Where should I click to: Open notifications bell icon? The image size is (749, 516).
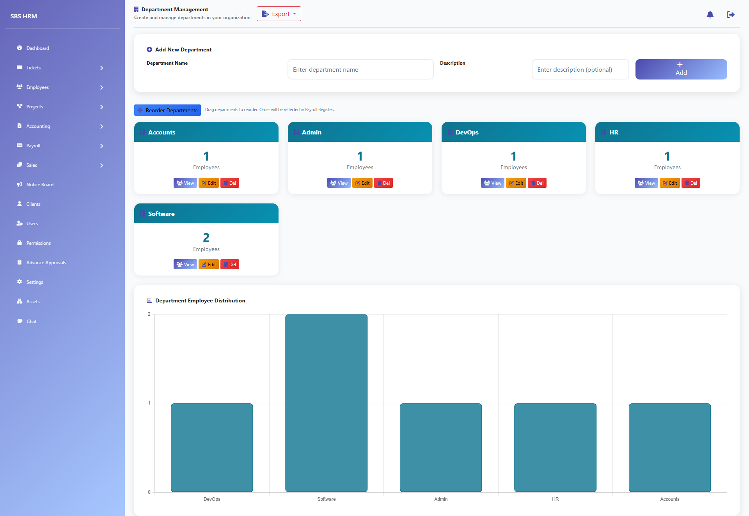point(710,15)
